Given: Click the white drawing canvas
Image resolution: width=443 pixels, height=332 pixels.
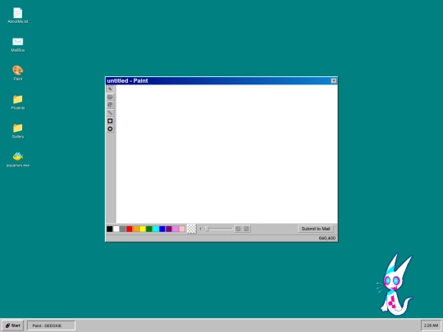Looking at the screenshot, I should click(226, 154).
